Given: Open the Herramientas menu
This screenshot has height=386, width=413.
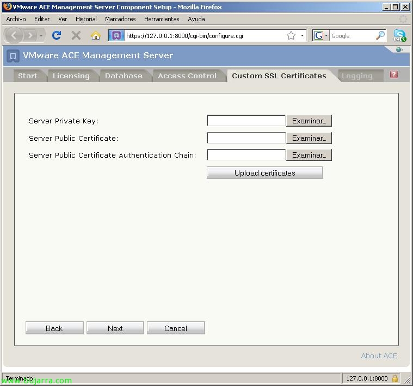Looking at the screenshot, I should pos(162,19).
